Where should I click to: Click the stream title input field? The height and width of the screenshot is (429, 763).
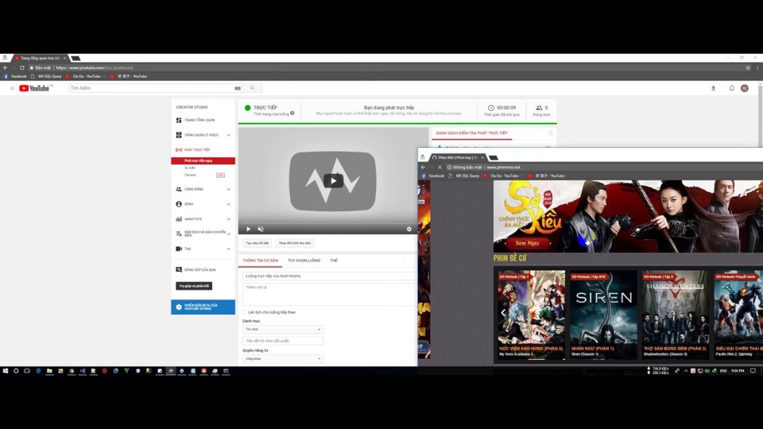point(329,276)
